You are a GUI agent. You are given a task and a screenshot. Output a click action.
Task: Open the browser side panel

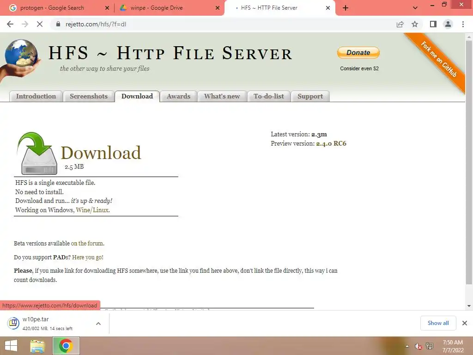[x=433, y=24]
